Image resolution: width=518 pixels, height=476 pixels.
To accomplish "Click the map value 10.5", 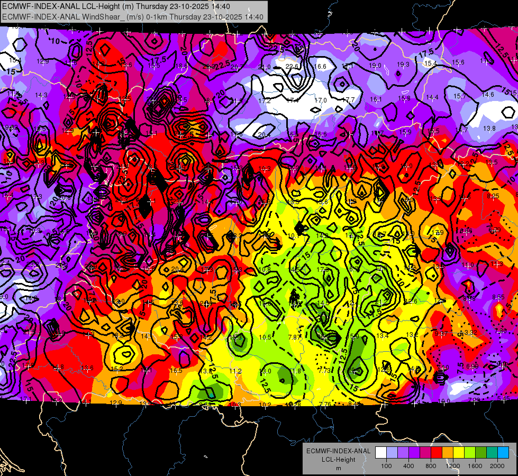I will (x=265, y=337).
